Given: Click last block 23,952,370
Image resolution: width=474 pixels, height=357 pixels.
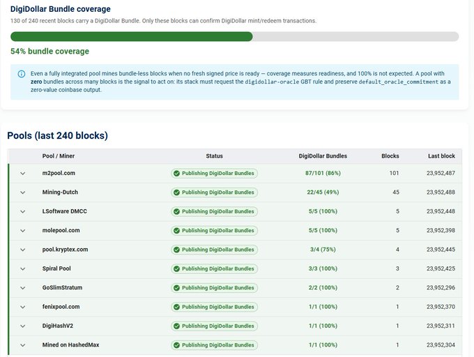Looking at the screenshot, I should tap(441, 307).
